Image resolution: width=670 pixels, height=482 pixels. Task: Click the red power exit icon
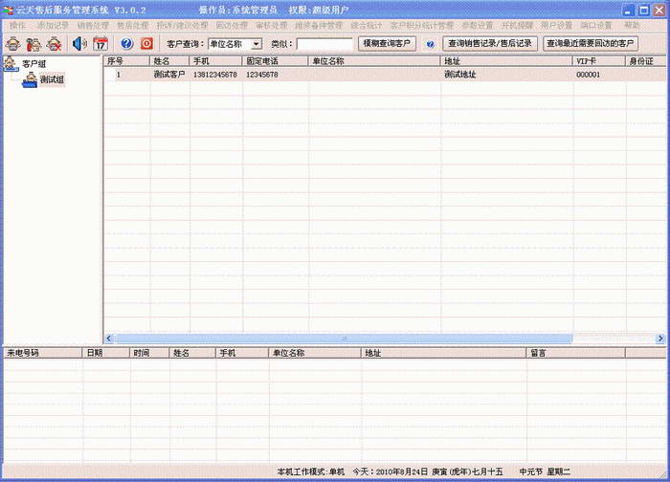pos(146,43)
